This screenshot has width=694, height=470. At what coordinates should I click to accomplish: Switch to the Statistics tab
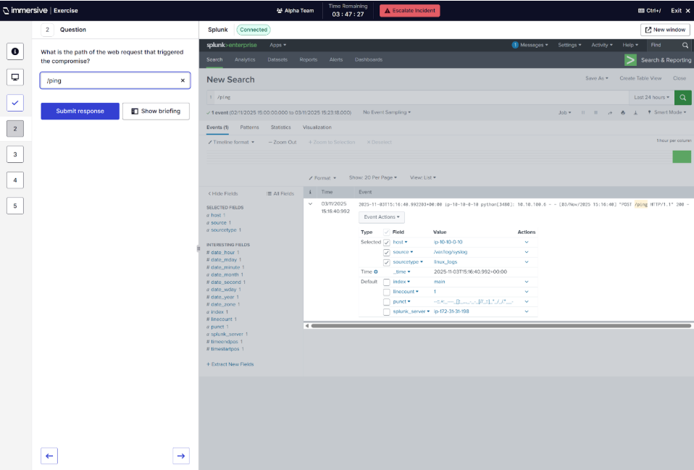click(x=280, y=127)
